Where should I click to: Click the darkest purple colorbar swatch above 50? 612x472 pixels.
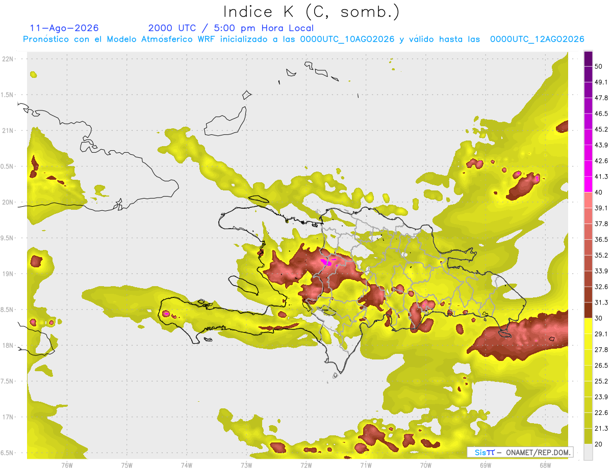[x=588, y=59]
